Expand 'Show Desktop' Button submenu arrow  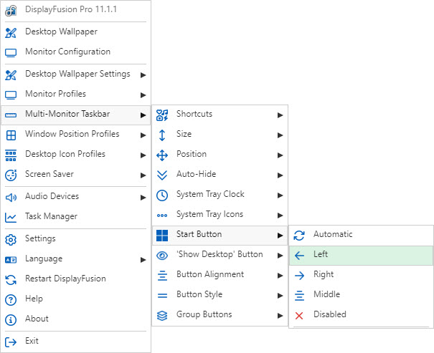[x=280, y=256]
